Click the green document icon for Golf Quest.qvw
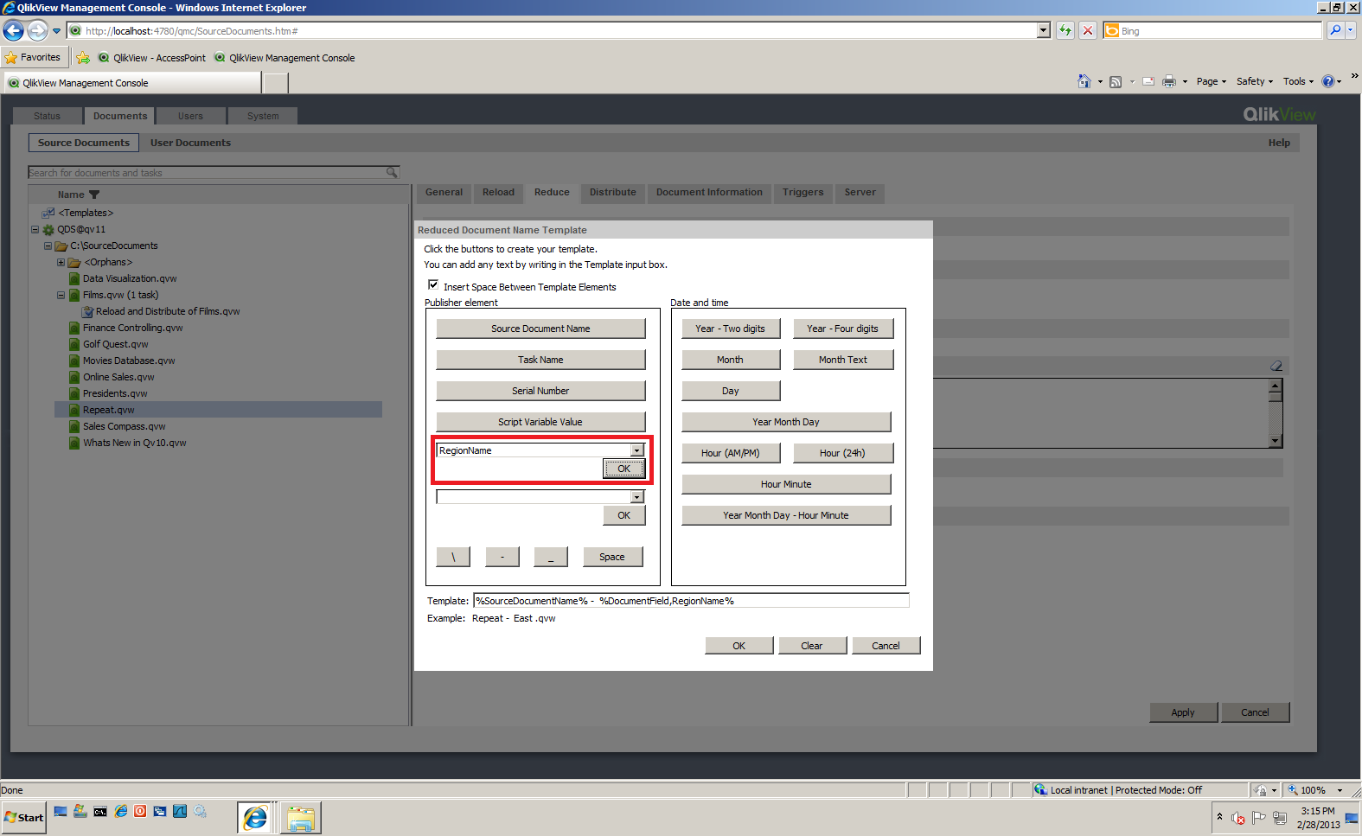 coord(74,344)
